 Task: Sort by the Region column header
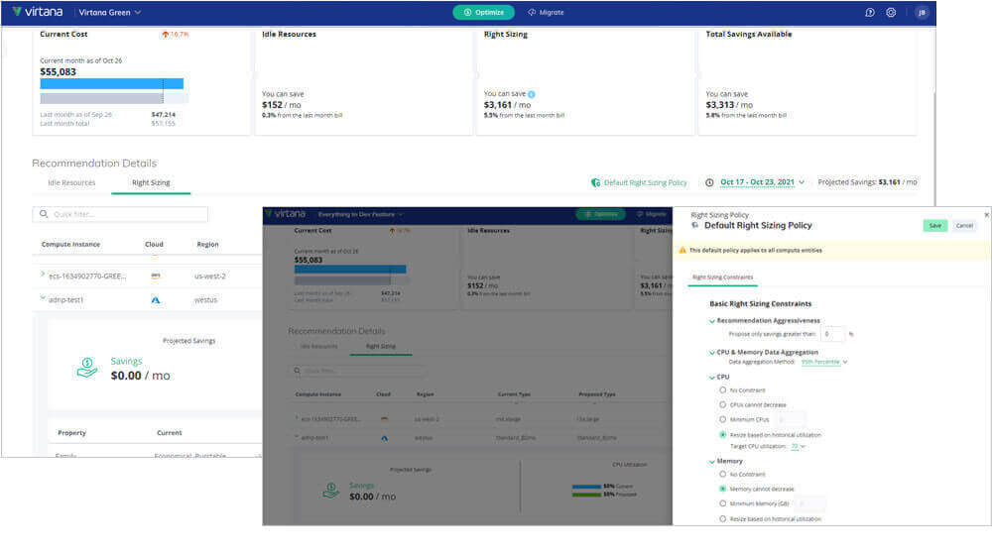pos(207,244)
